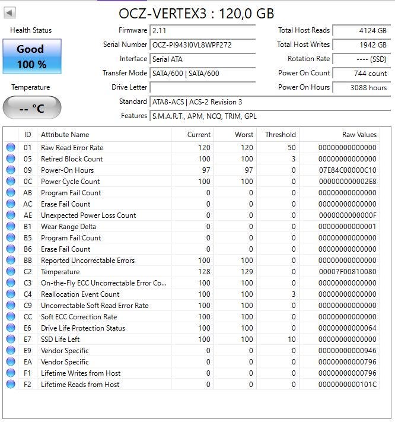Click the Standard field ATA8-ACS

270,101
